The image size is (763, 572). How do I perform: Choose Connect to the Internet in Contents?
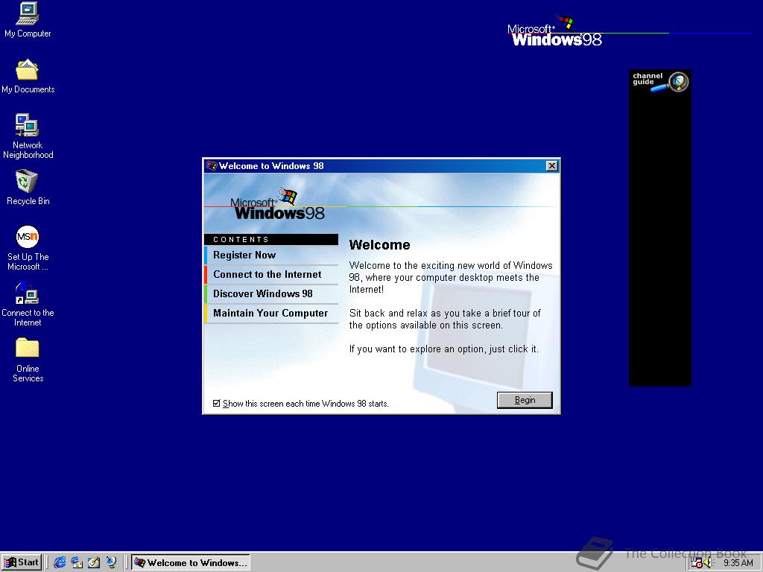coord(271,274)
